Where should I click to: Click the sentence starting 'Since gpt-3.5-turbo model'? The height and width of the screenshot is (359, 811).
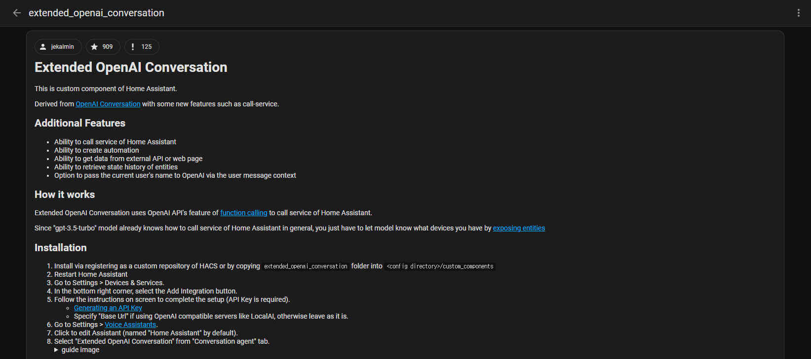[290, 228]
